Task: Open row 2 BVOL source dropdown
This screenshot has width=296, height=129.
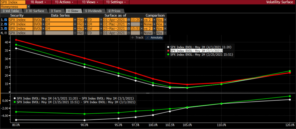Action: (x=43, y=24)
